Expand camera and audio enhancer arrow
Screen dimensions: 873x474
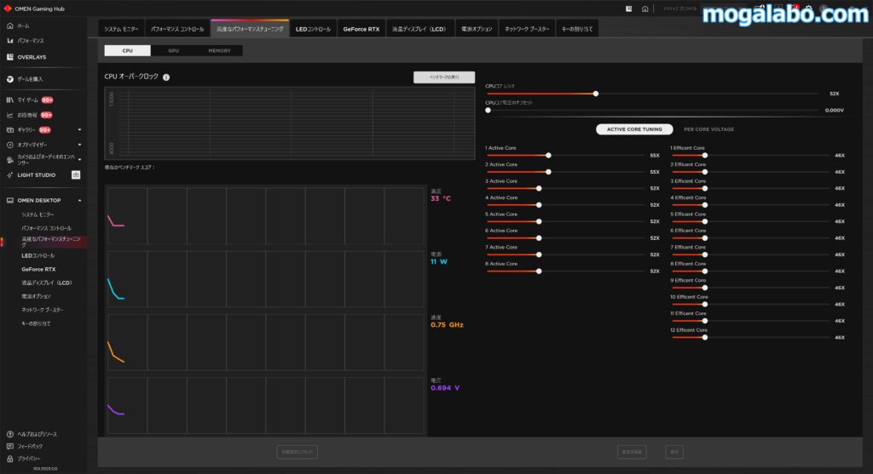79,159
